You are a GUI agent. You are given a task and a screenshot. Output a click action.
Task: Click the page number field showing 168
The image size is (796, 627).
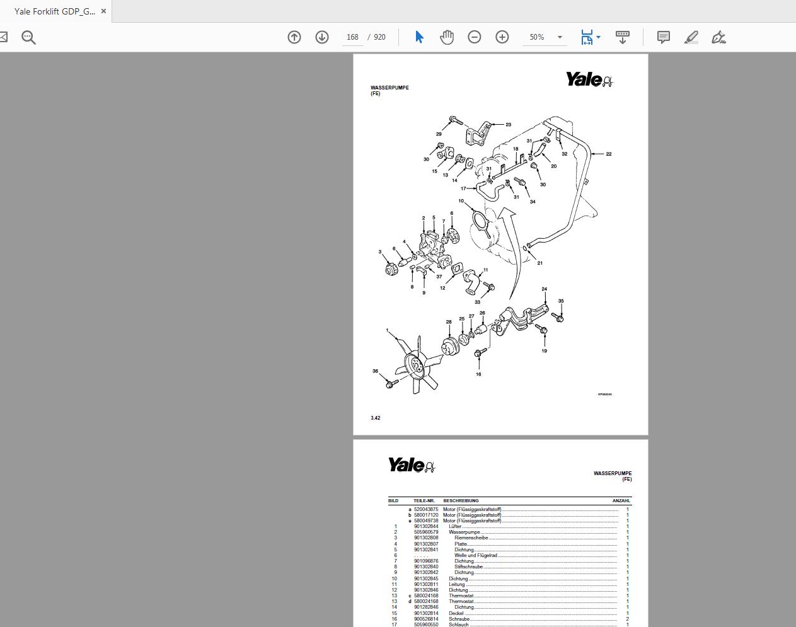click(x=352, y=37)
